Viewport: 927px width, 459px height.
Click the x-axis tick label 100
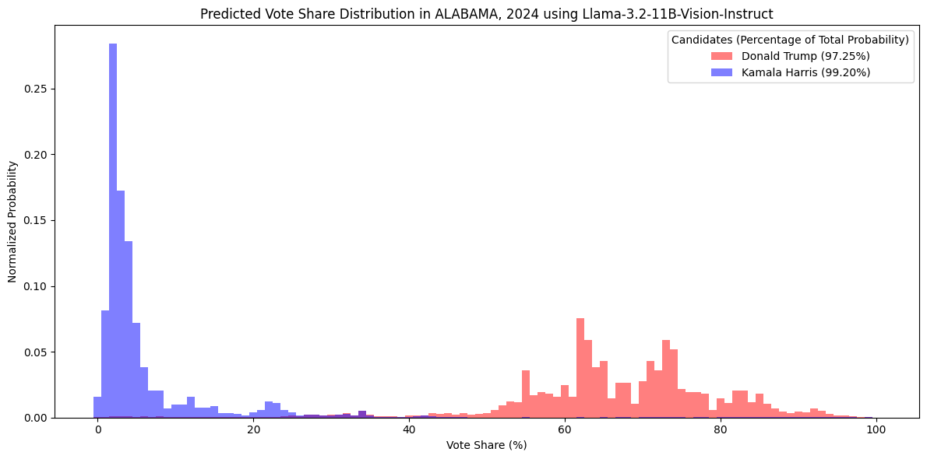[x=876, y=430]
